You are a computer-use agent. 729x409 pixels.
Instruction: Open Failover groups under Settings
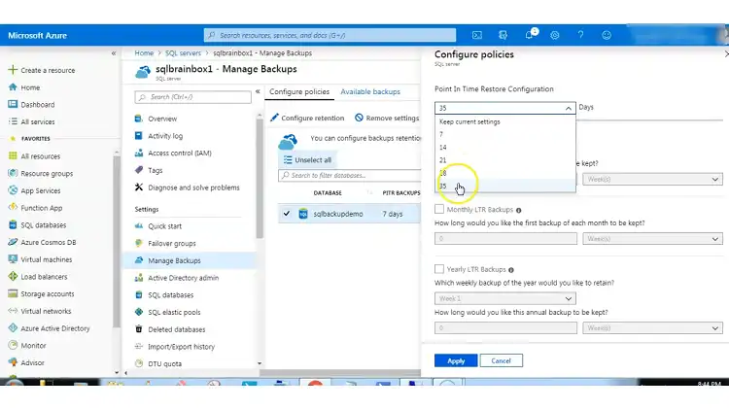tap(171, 243)
